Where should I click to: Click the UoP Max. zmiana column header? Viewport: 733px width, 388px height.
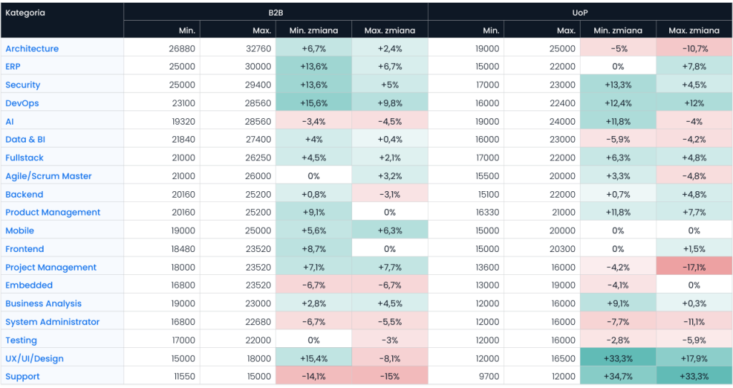(694, 31)
